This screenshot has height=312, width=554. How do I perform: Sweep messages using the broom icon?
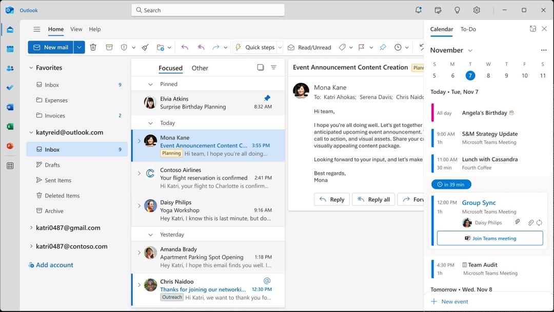145,47
